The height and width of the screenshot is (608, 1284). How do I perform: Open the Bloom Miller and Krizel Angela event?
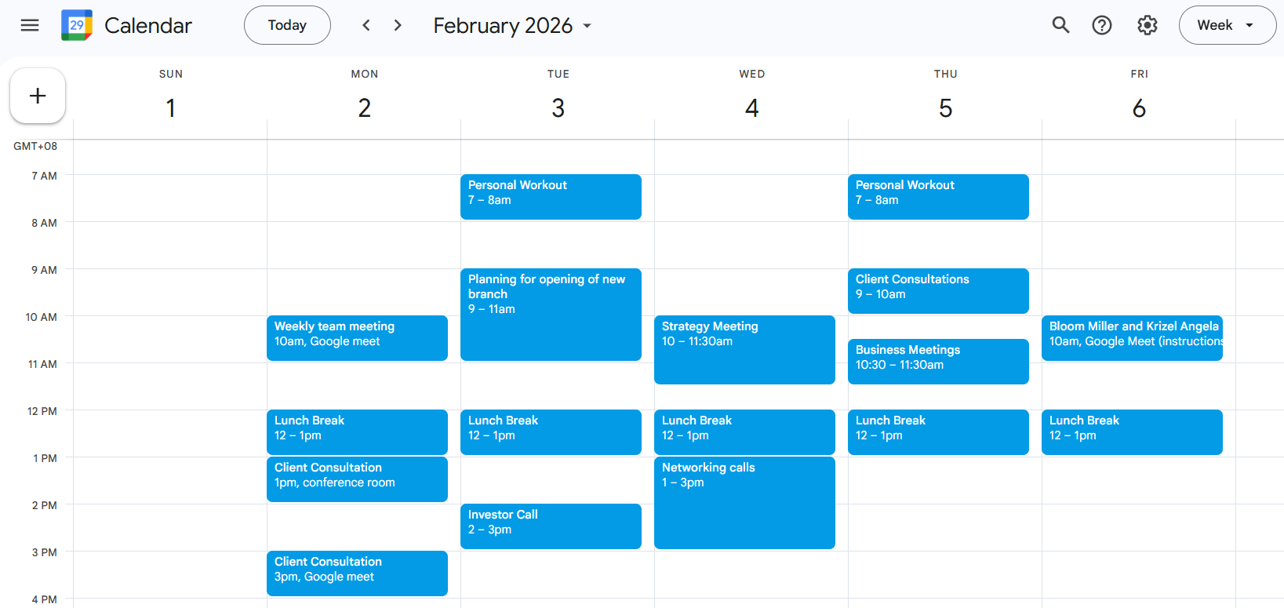(x=1132, y=337)
